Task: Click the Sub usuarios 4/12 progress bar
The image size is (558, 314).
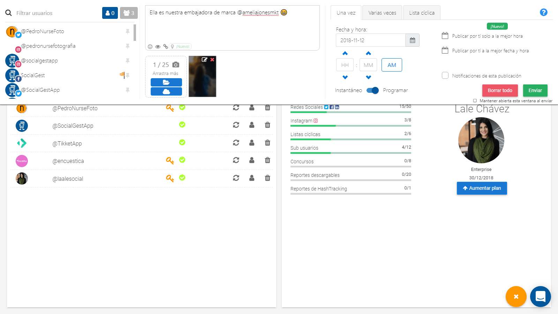Action: (x=351, y=153)
